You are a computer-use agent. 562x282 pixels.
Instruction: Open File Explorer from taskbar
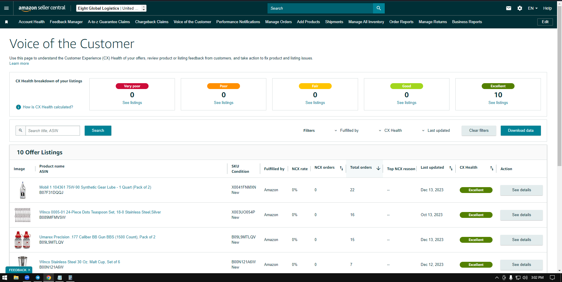16,278
